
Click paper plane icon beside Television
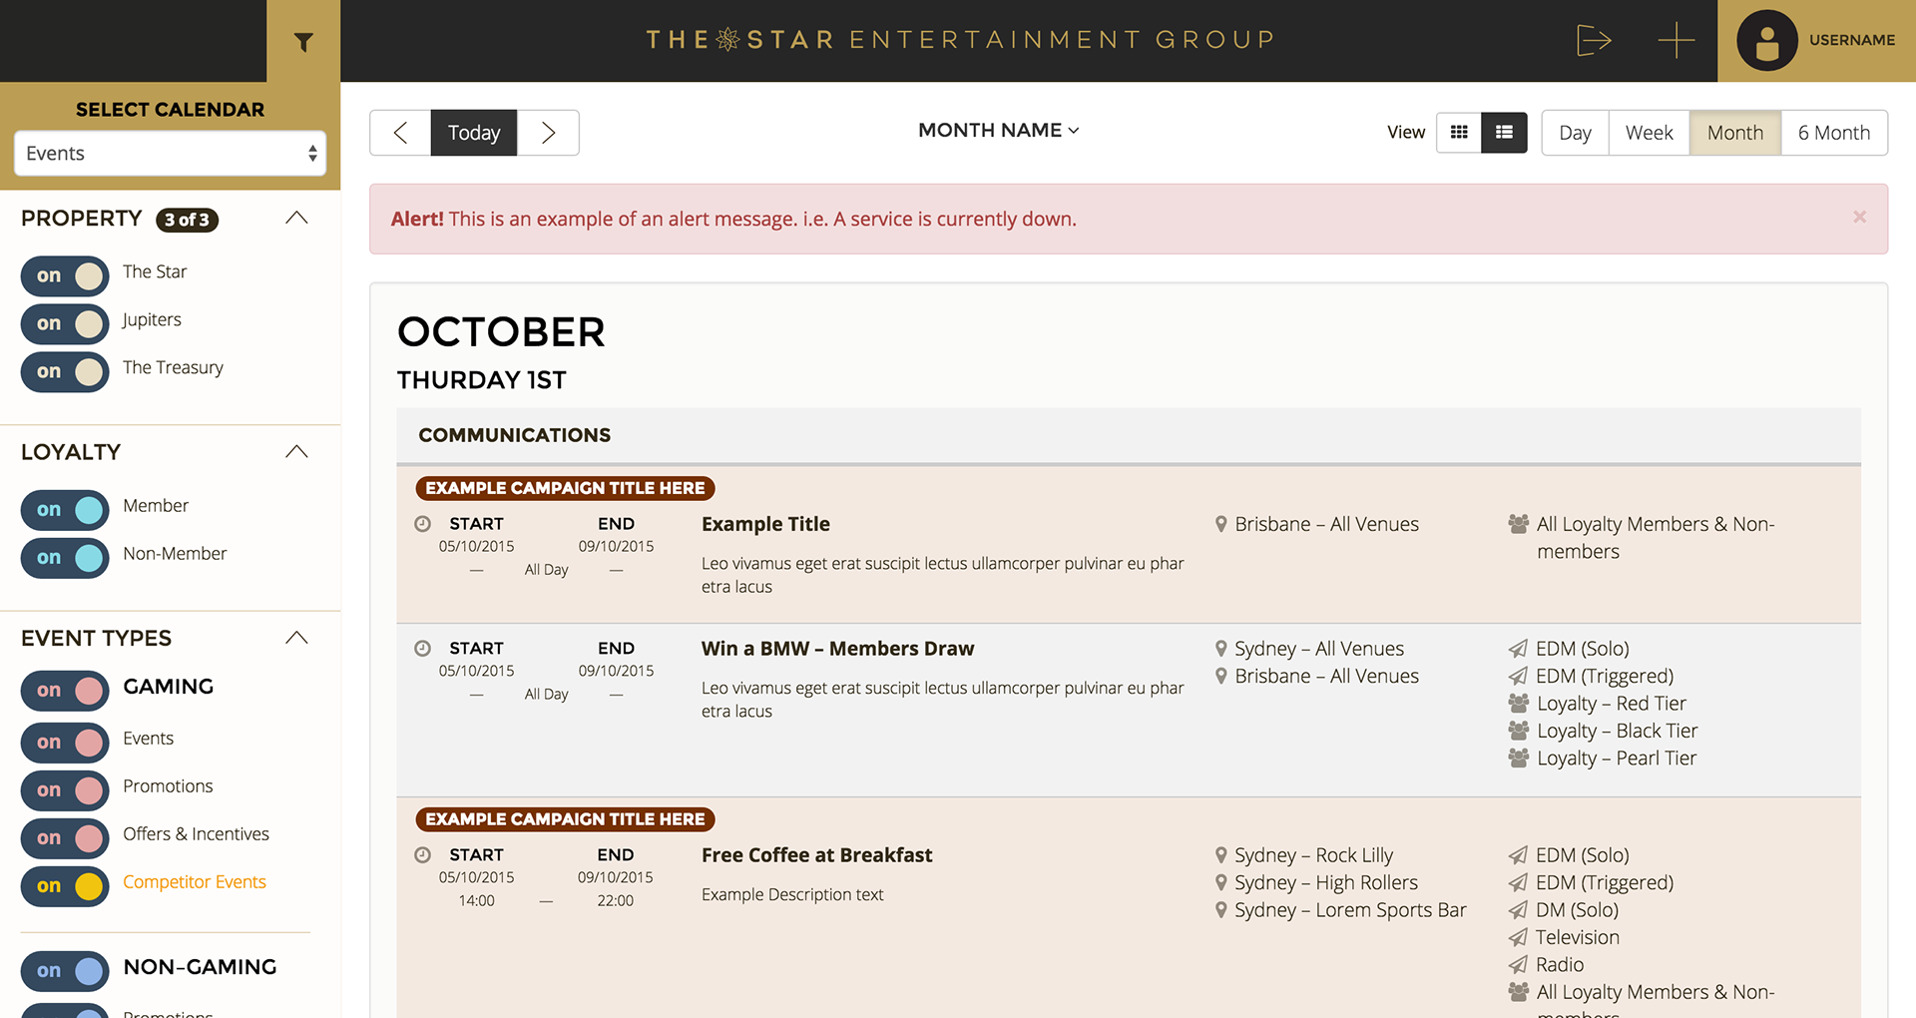1518,937
